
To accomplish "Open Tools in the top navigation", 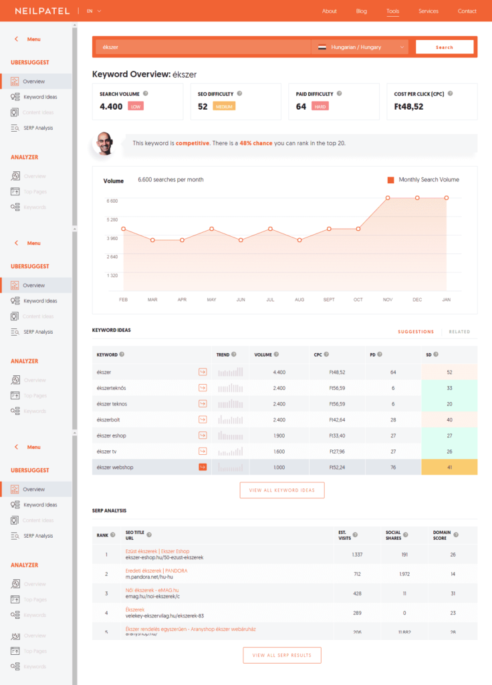I will click(392, 11).
